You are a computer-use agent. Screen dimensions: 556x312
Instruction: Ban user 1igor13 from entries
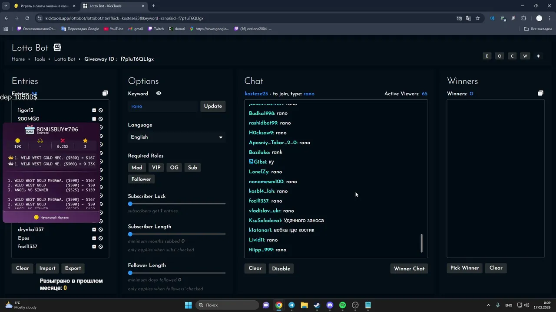[100, 110]
